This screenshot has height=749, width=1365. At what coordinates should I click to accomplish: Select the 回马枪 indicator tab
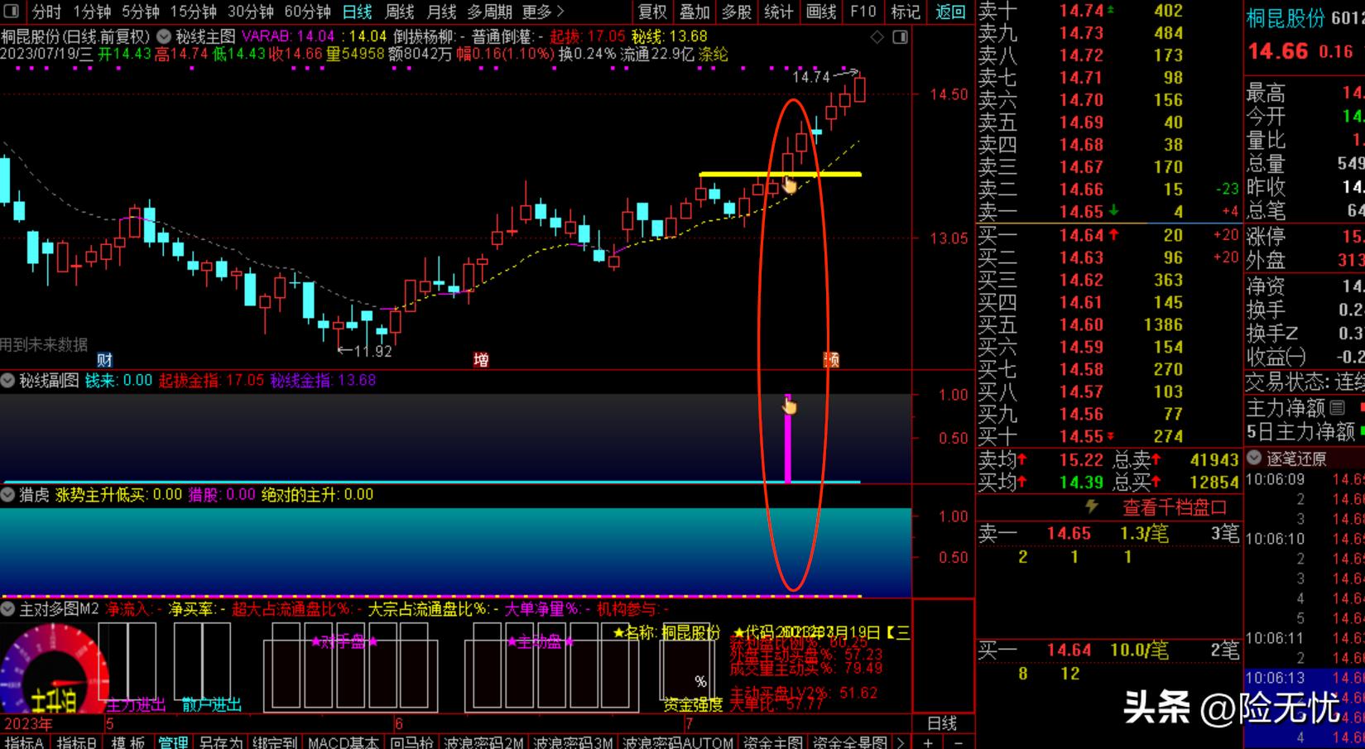click(x=411, y=742)
